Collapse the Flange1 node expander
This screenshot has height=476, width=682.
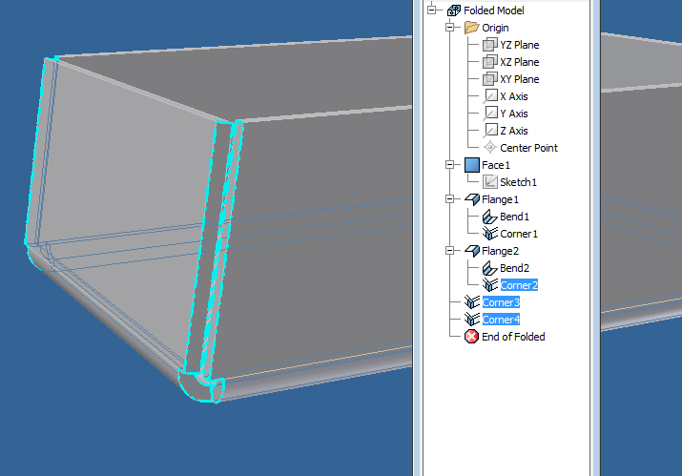[x=449, y=199]
